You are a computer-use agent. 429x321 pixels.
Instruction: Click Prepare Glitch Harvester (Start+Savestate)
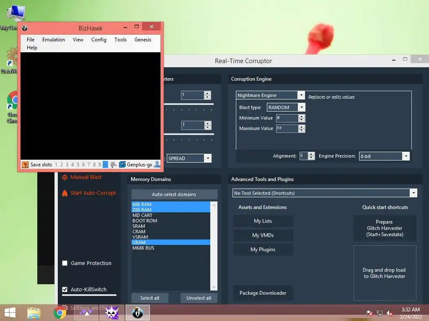[x=385, y=228]
